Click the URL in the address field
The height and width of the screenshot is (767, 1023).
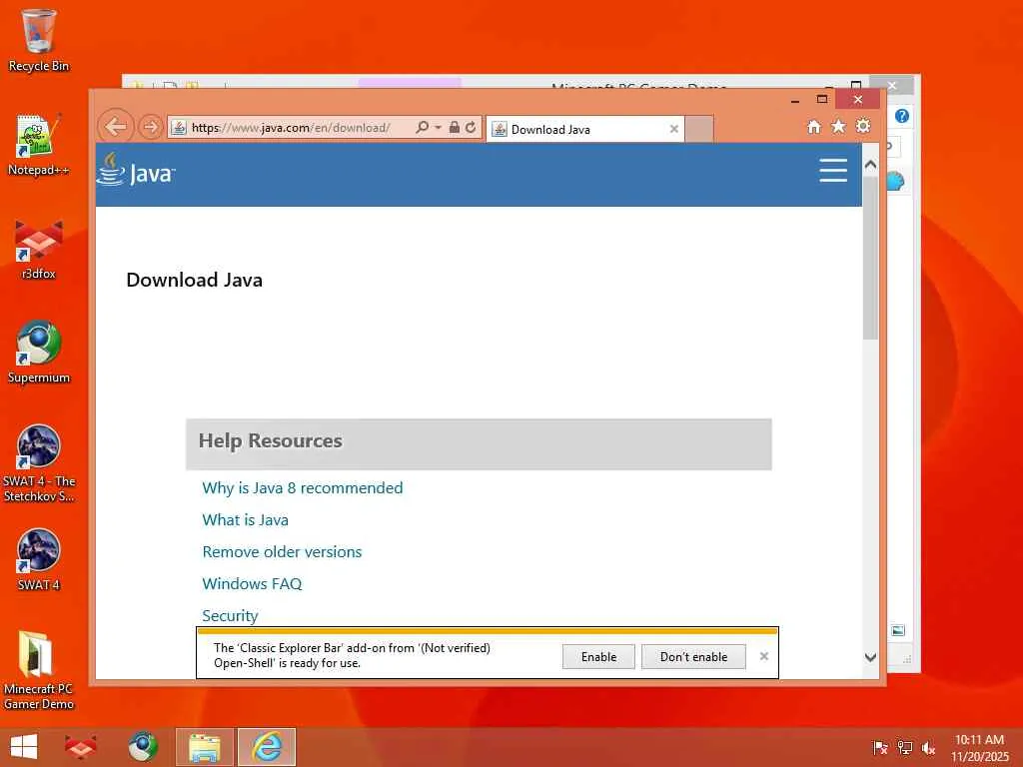(x=291, y=128)
